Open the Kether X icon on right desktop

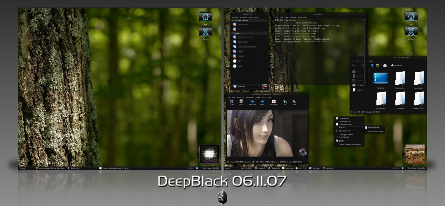(411, 32)
